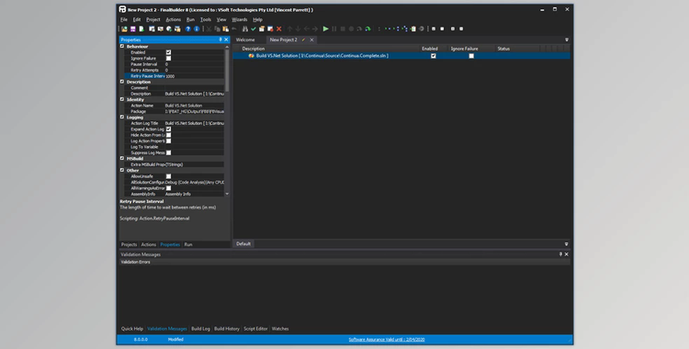Click the green step-over arrow toolbar icon
This screenshot has width=689, height=349.
[367, 29]
